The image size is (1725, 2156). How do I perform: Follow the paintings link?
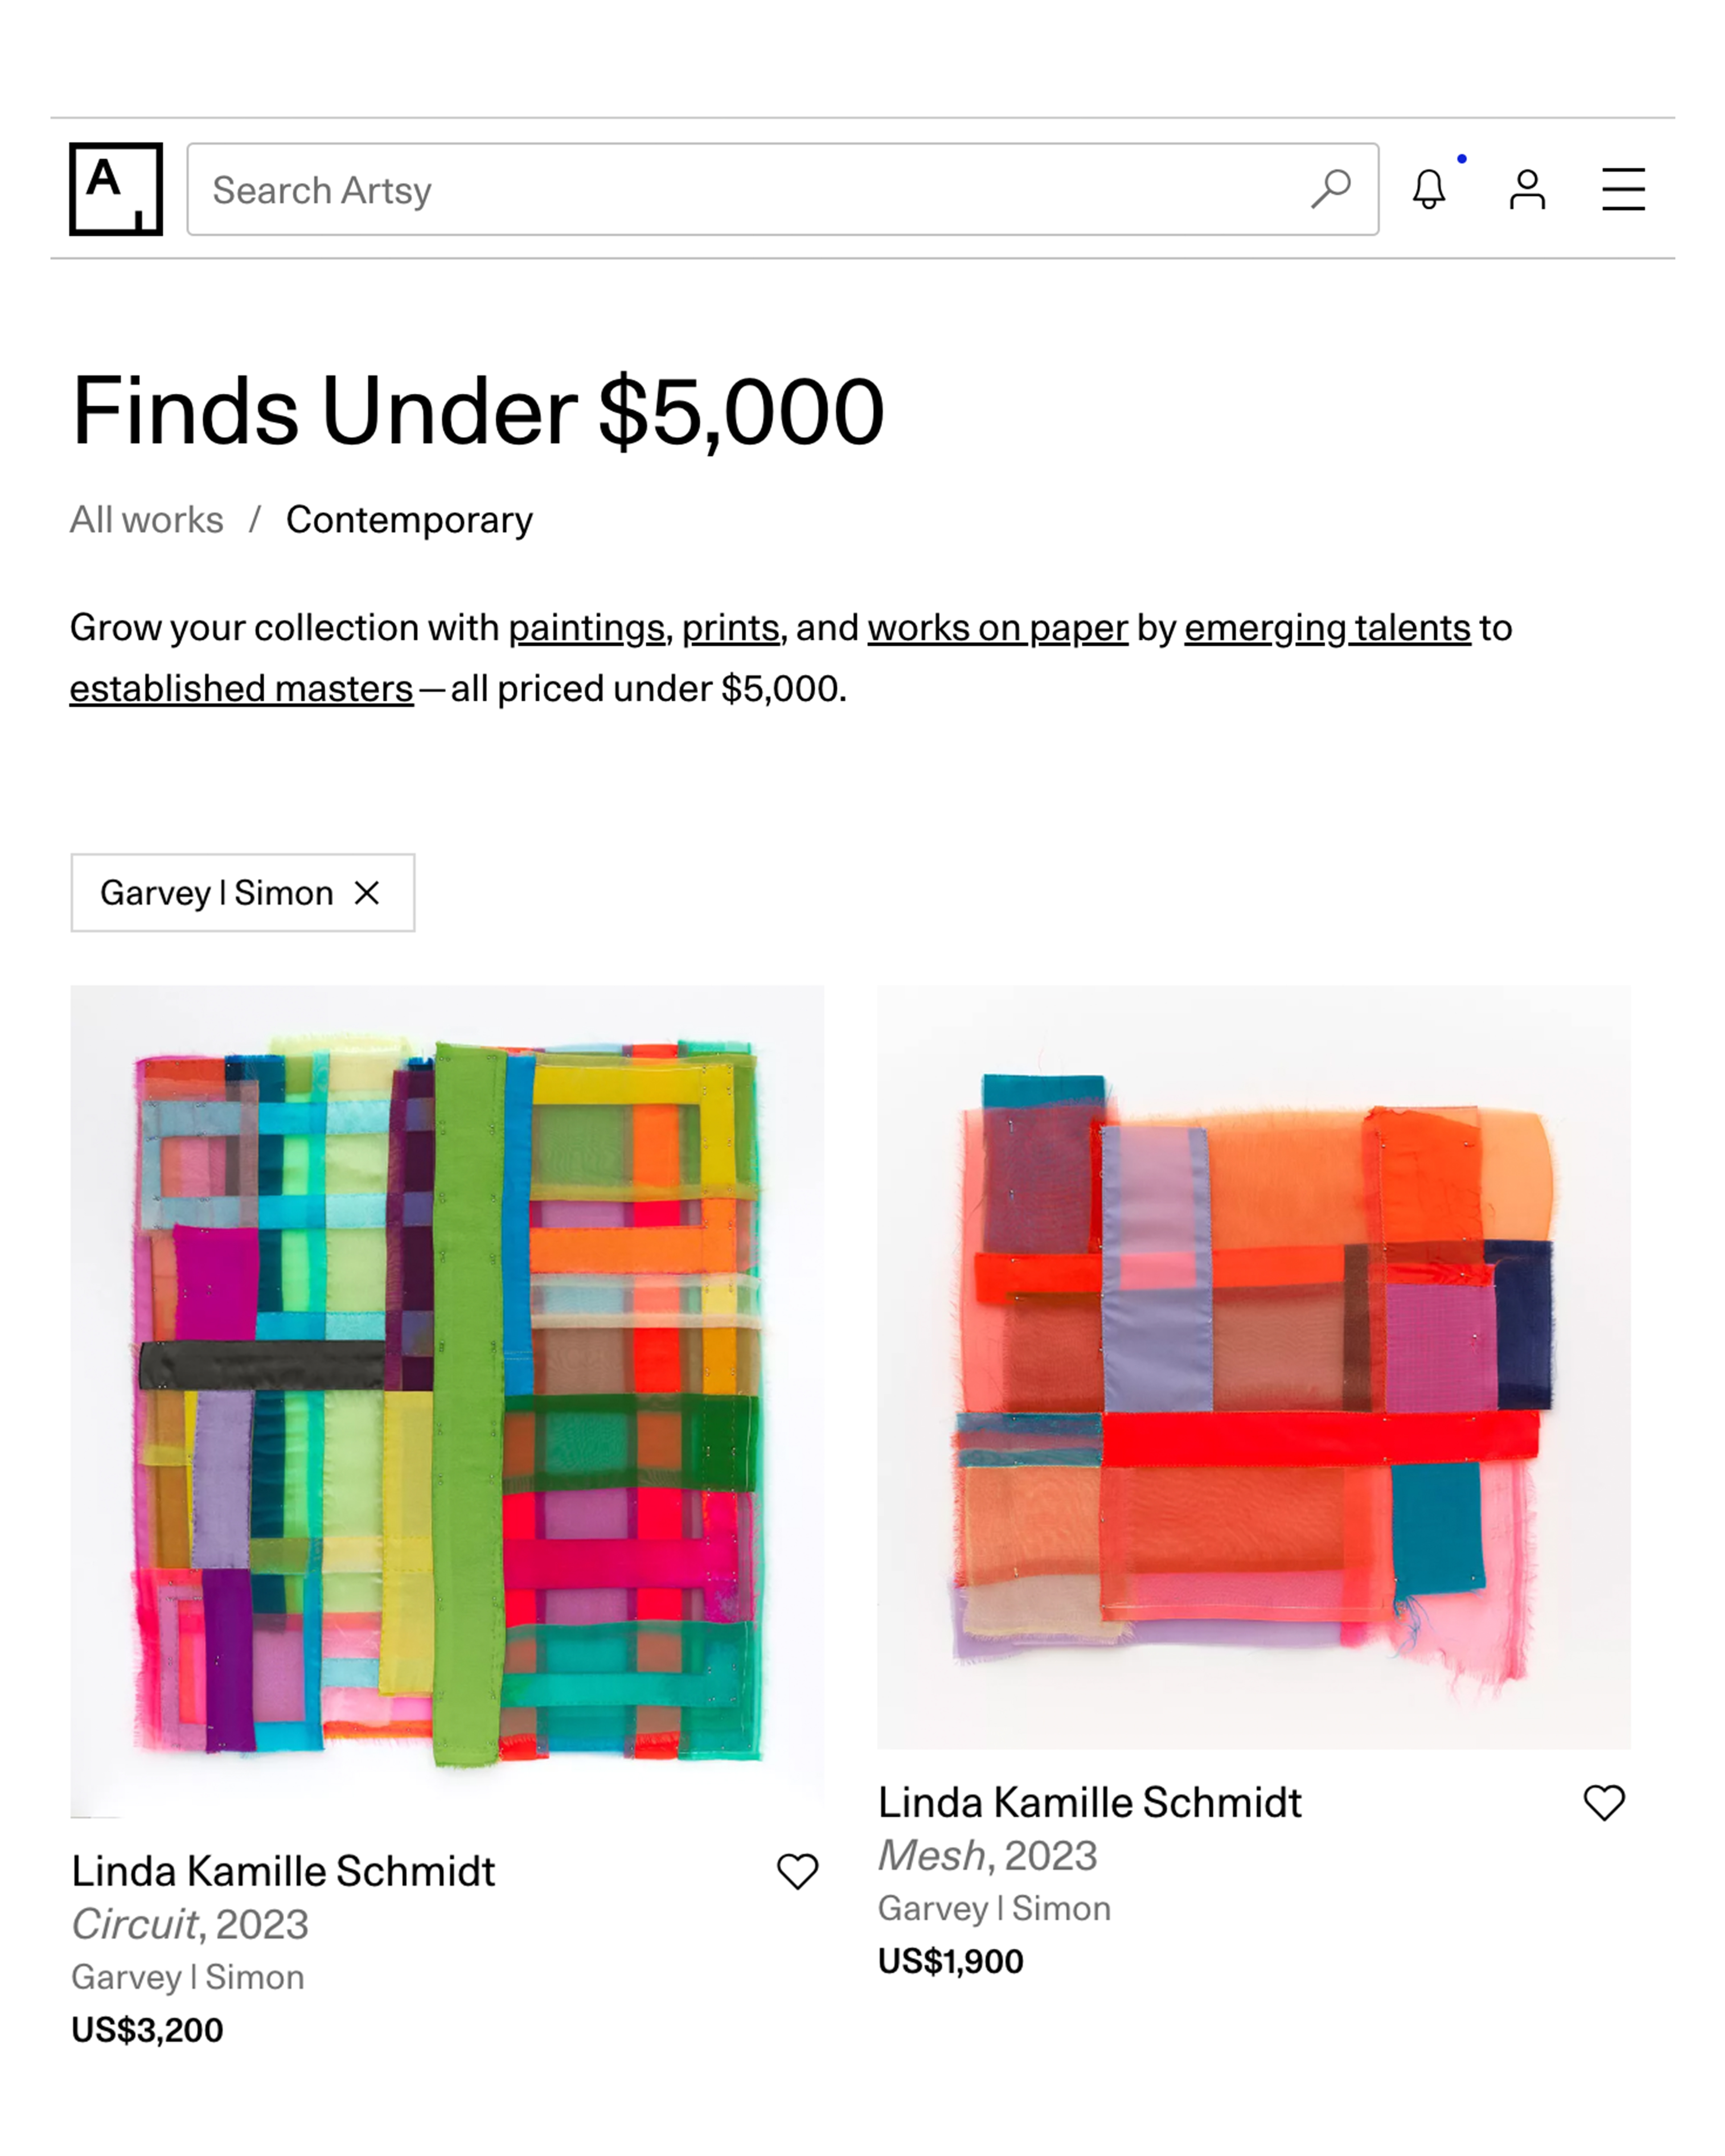(586, 628)
